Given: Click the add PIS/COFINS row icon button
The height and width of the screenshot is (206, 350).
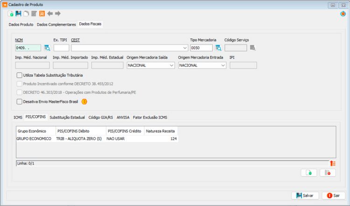Looking at the screenshot, I should click(309, 173).
